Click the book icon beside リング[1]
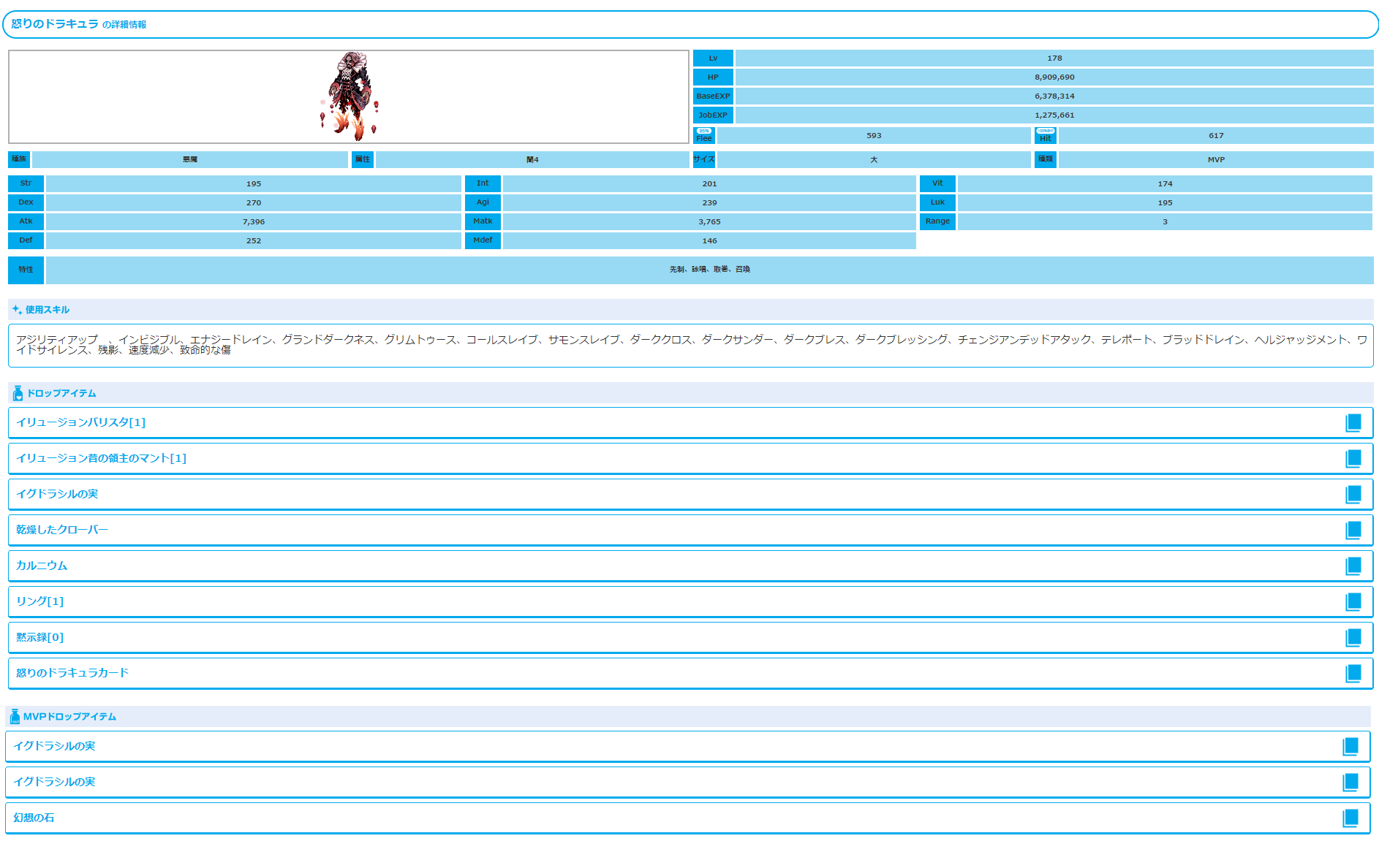Screen dimensions: 1379x852 1353,602
